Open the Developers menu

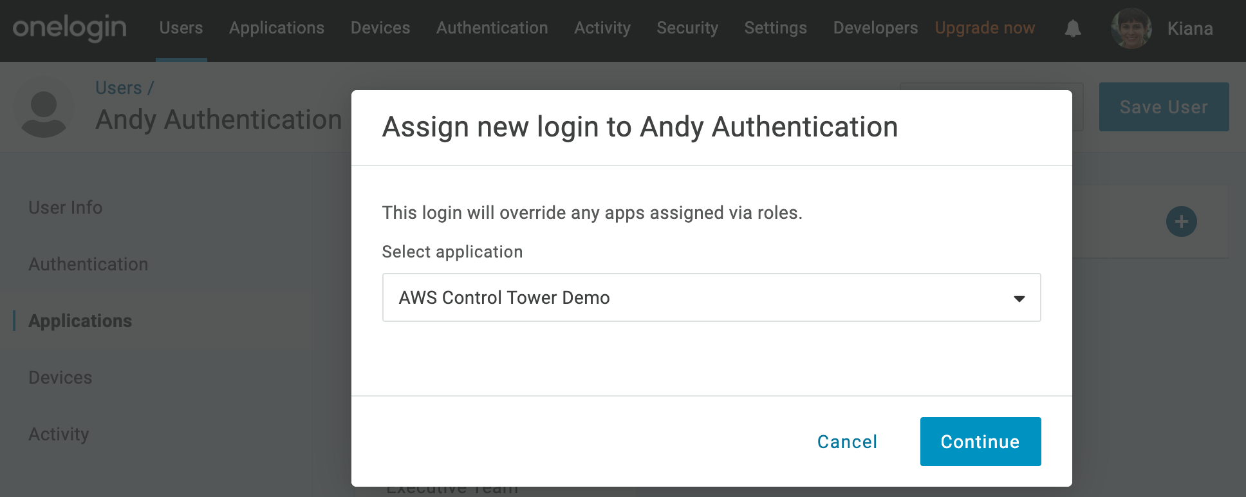(x=875, y=28)
